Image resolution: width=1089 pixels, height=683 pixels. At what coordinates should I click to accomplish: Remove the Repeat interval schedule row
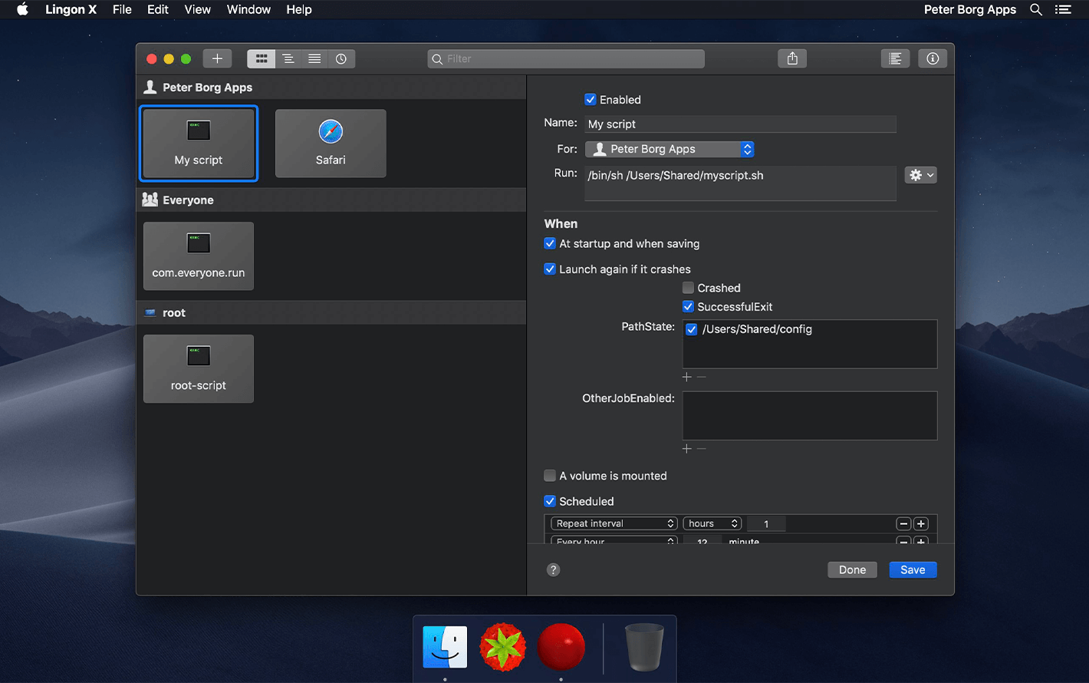(903, 523)
